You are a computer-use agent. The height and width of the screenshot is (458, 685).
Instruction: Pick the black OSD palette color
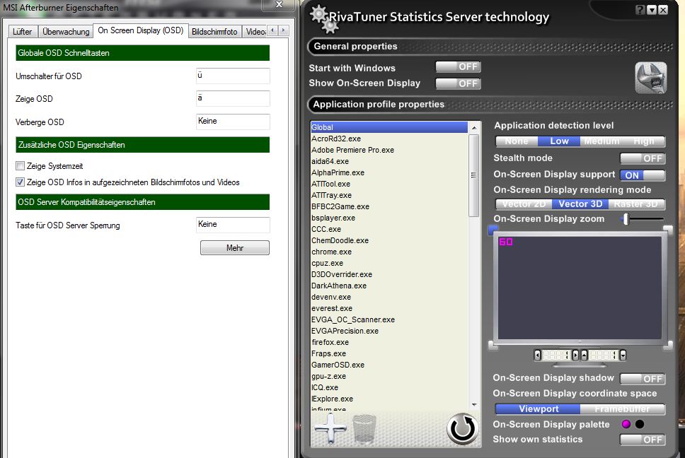point(640,424)
